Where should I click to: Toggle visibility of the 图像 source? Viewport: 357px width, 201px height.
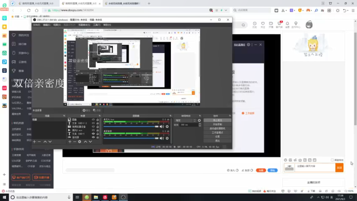click(x=93, y=120)
